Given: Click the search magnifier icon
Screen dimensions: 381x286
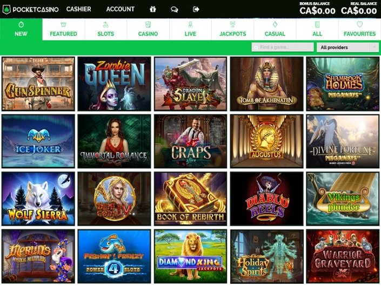Looking at the screenshot, I should 256,47.
